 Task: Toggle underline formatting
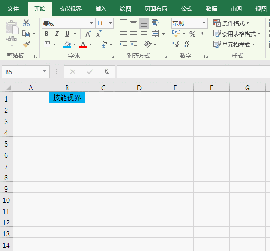[67, 34]
